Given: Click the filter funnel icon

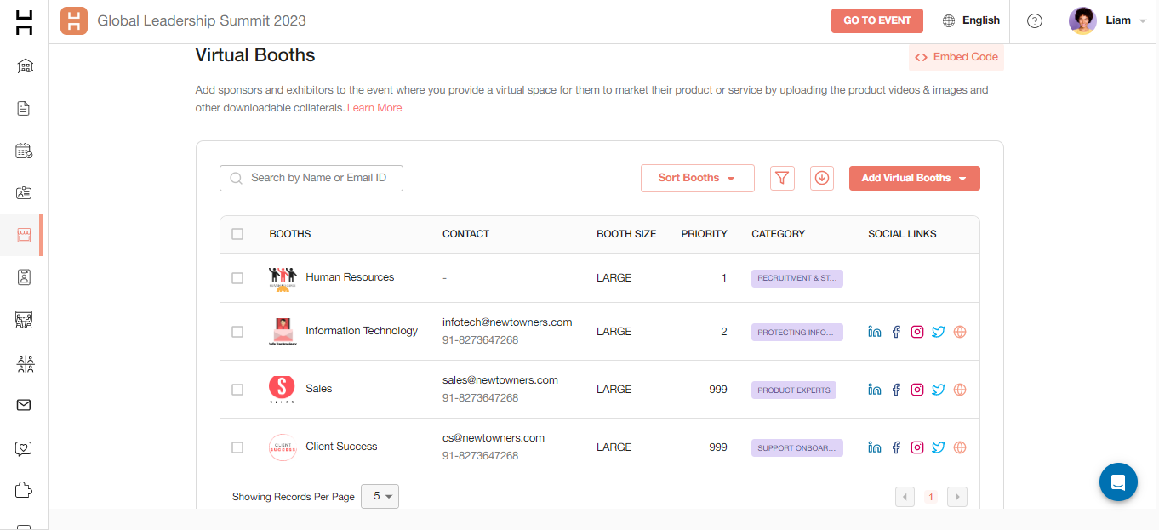Looking at the screenshot, I should (x=782, y=178).
